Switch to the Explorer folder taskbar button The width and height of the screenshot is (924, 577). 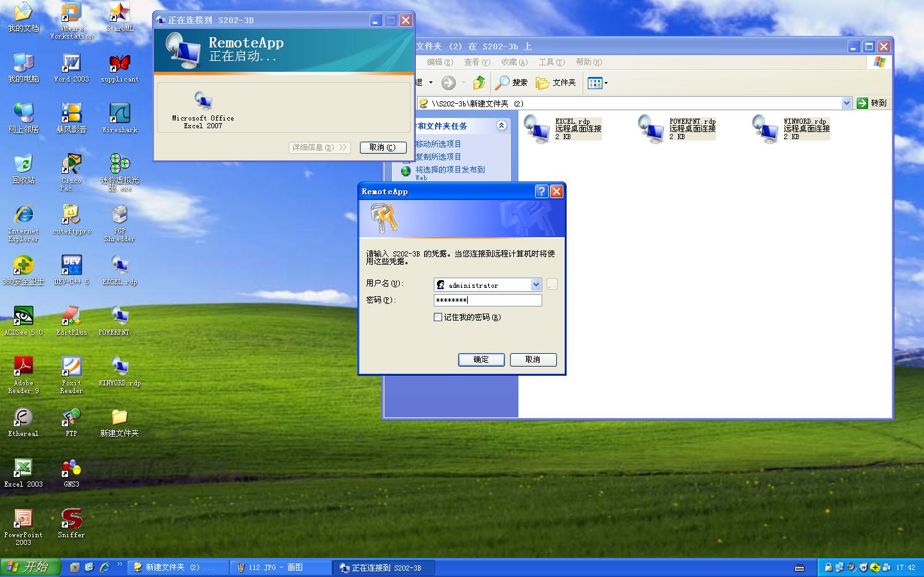click(178, 567)
